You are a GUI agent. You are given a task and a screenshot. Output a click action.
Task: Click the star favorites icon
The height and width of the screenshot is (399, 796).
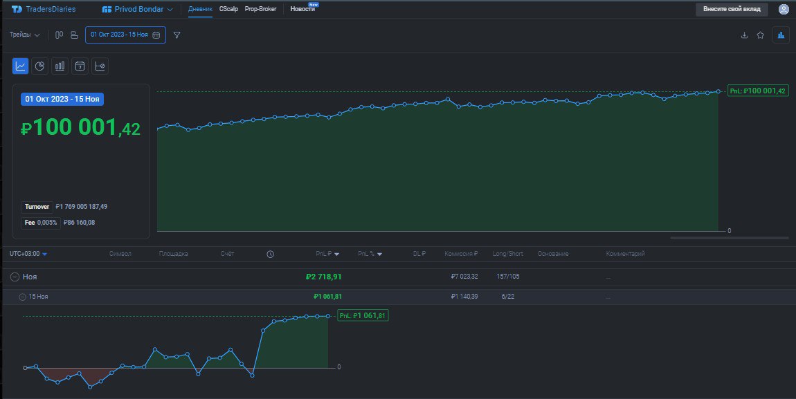click(x=761, y=35)
